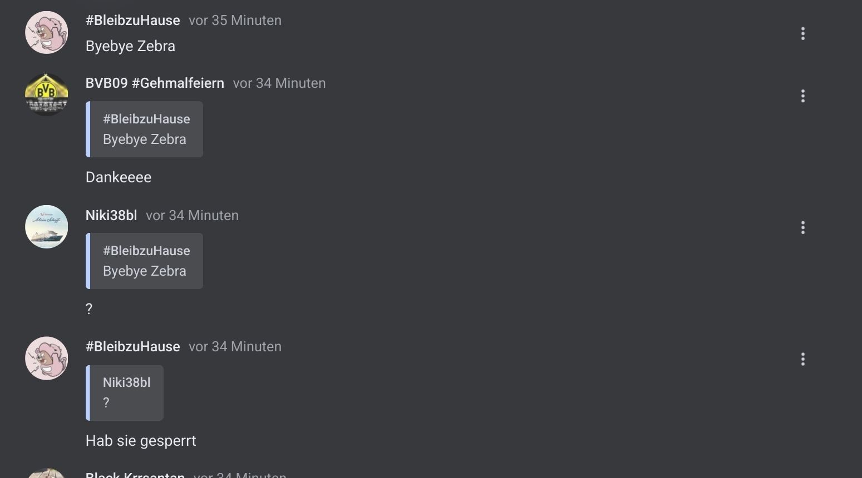
Task: Click timestamp next to BVB09 #Gehmalfeiern
Action: (x=279, y=83)
